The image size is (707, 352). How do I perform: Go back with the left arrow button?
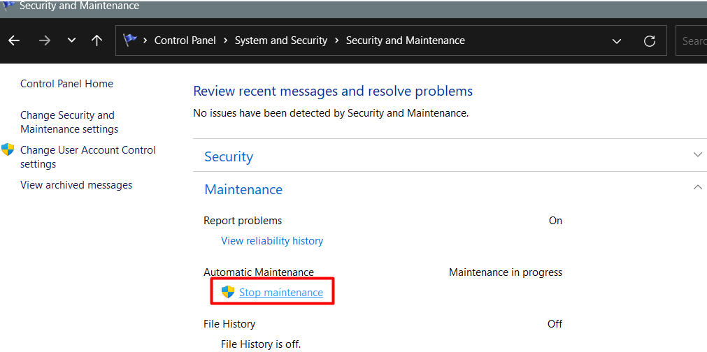[x=14, y=41]
